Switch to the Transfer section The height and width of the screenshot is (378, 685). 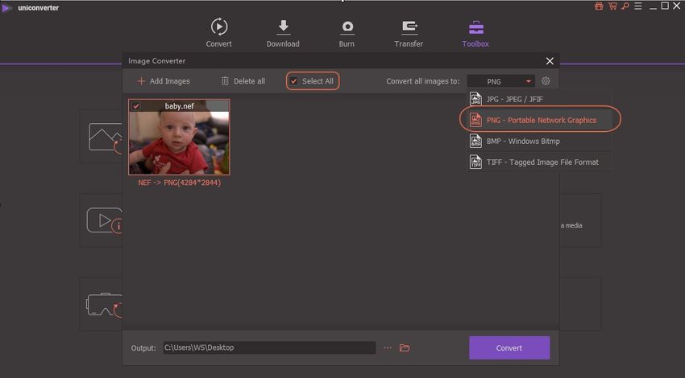[x=409, y=27]
